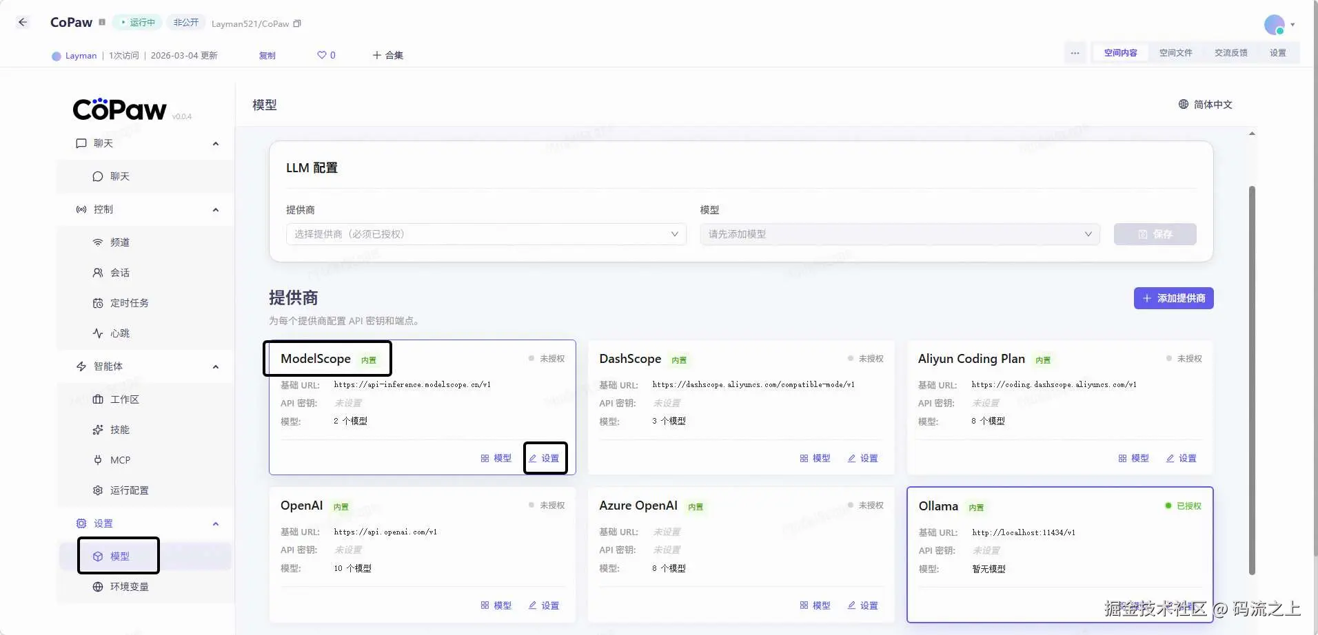Viewport: 1318px width, 635px height.
Task: Select the Ollama provider card title
Action: pos(938,506)
